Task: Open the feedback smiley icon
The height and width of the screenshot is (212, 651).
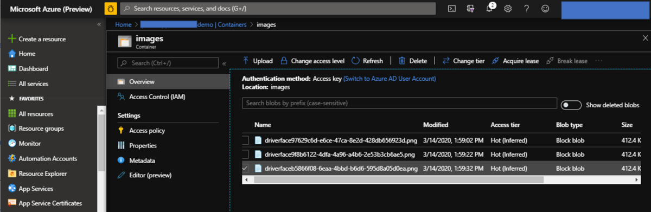Action: click(545, 9)
